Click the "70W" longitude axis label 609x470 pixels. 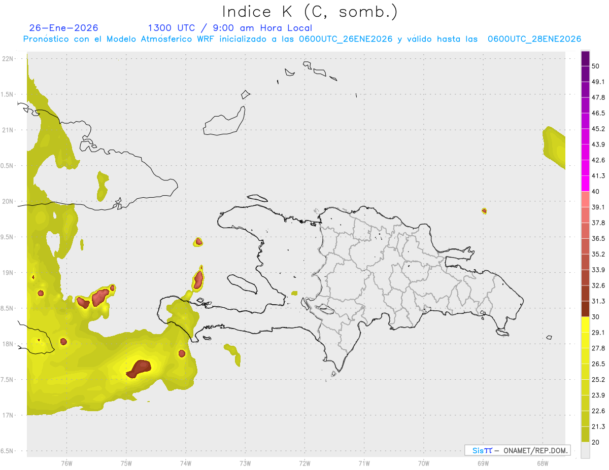point(424,463)
